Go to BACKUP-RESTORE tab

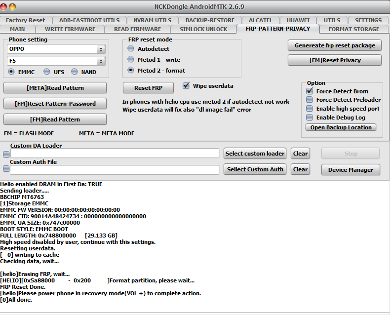tap(210, 20)
